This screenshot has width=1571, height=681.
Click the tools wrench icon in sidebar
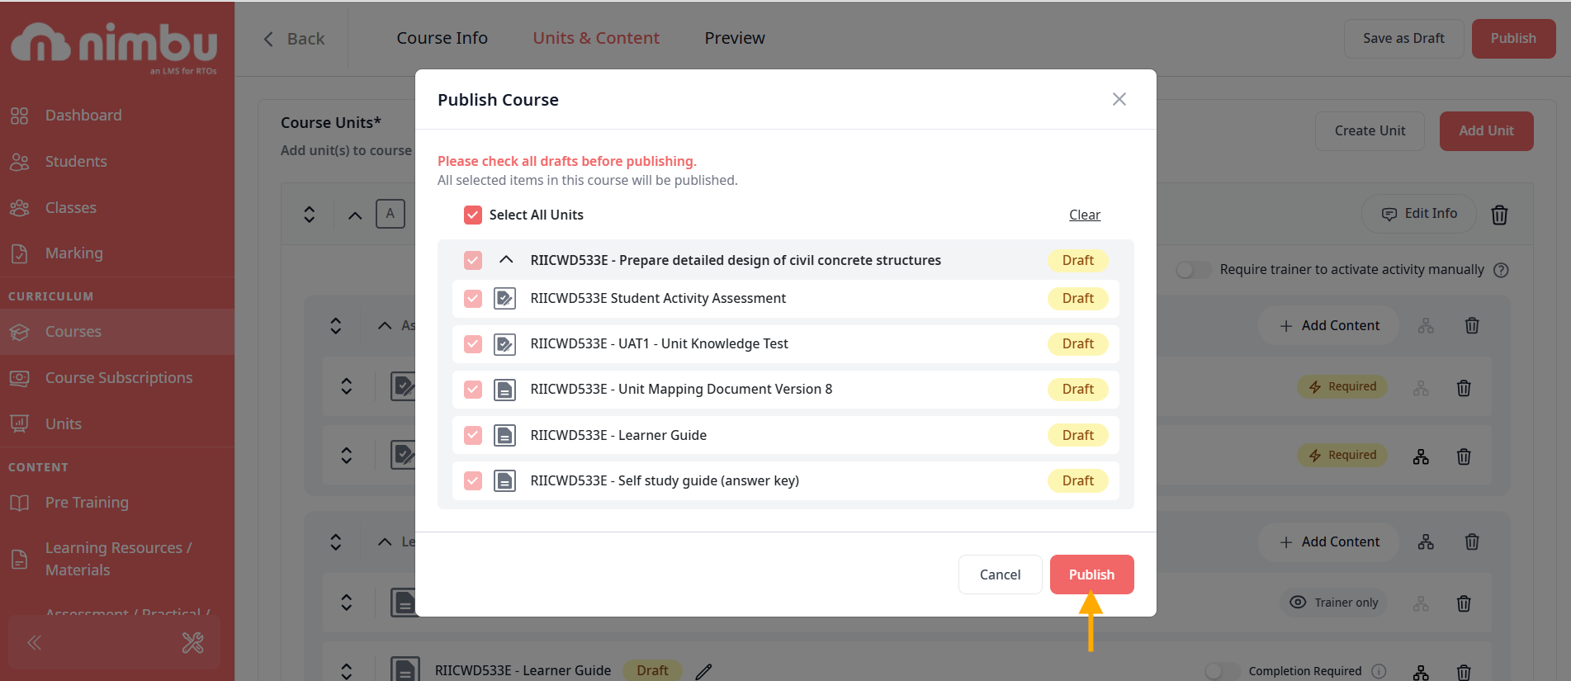tap(193, 643)
